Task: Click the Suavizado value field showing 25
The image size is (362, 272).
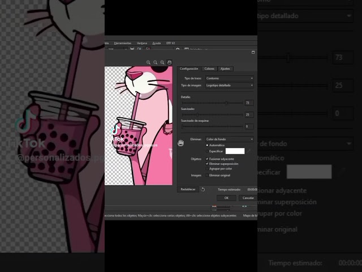Action: 249,114
